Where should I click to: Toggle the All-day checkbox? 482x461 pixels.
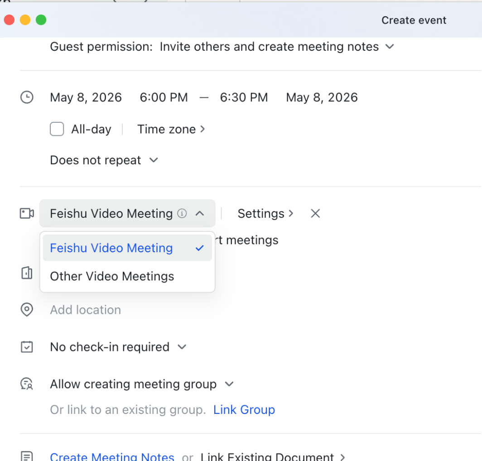click(57, 129)
